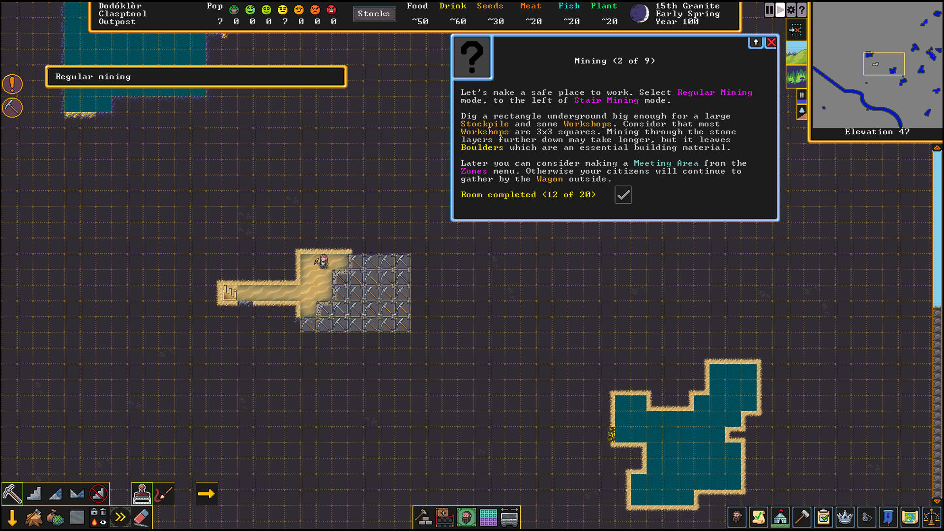Click the moon phase status icon

[x=638, y=14]
